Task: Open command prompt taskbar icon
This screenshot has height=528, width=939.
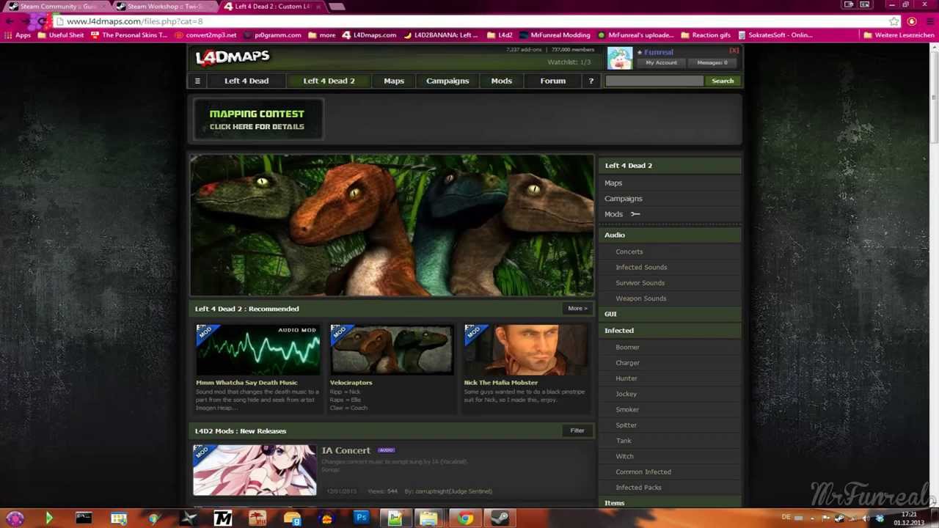Action: [x=84, y=518]
